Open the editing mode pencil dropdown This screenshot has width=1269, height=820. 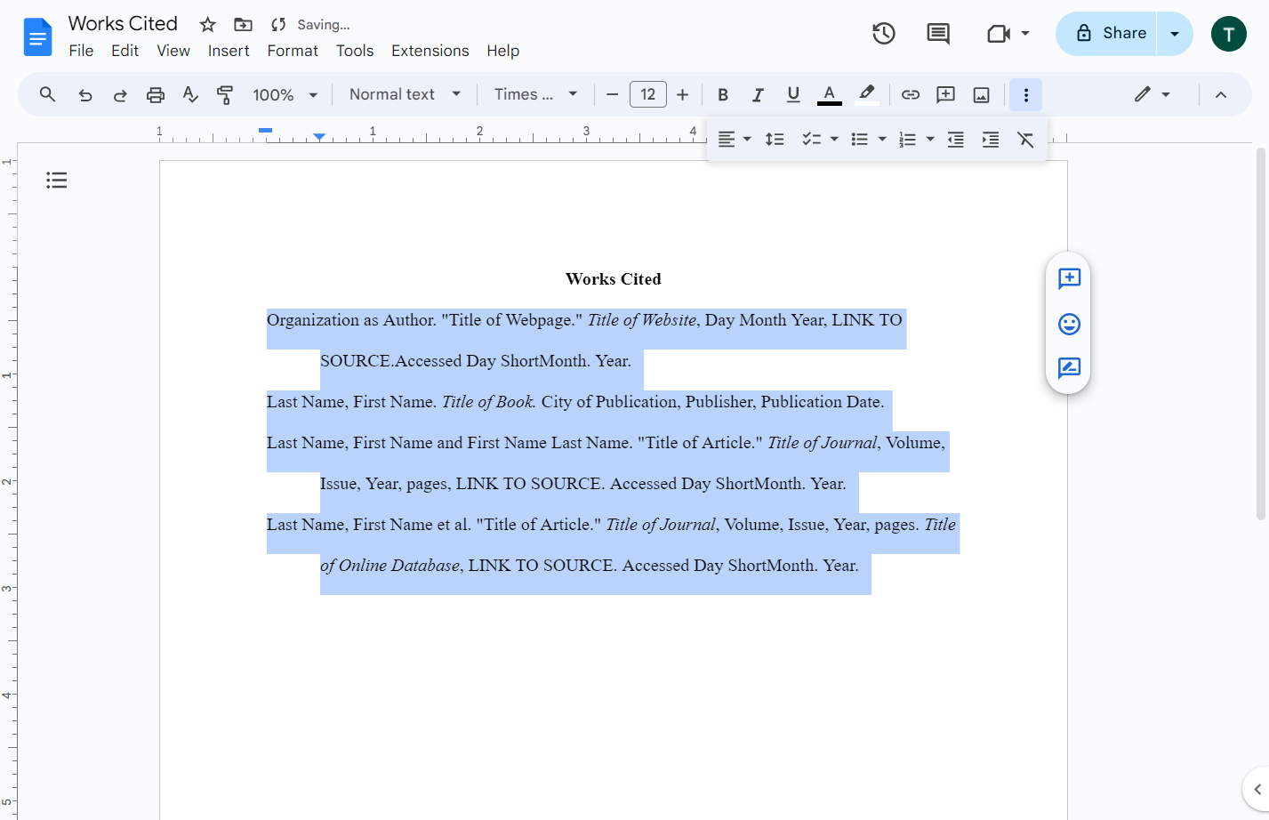(x=1152, y=95)
